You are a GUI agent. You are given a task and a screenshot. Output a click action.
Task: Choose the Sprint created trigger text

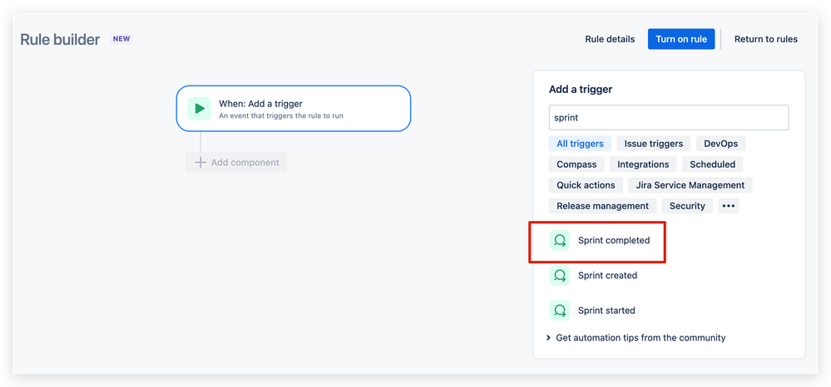607,275
